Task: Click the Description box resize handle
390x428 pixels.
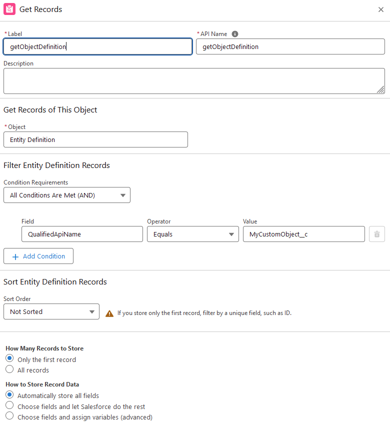Action: pos(380,89)
